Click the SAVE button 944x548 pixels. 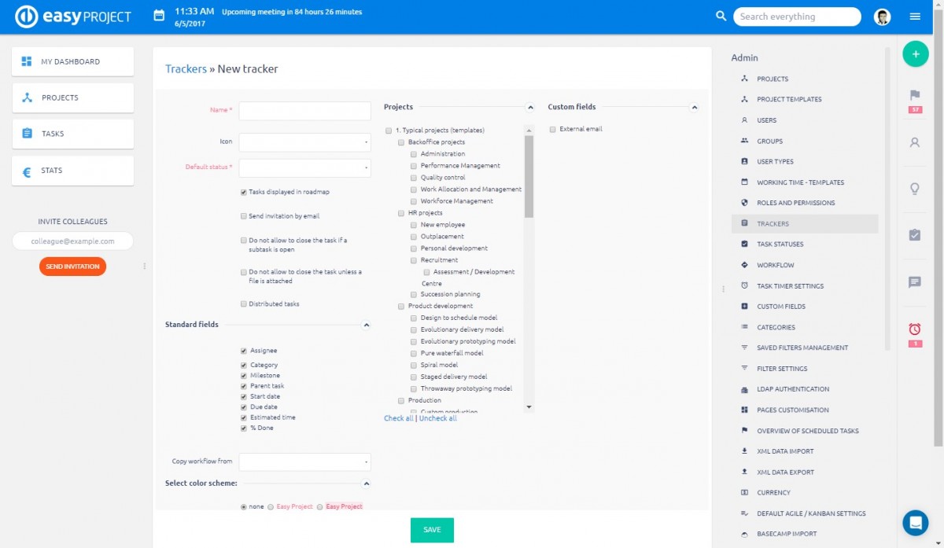[x=432, y=531]
